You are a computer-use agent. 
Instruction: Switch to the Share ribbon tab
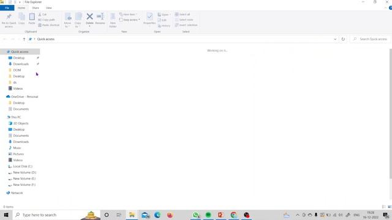pyautogui.click(x=36, y=8)
